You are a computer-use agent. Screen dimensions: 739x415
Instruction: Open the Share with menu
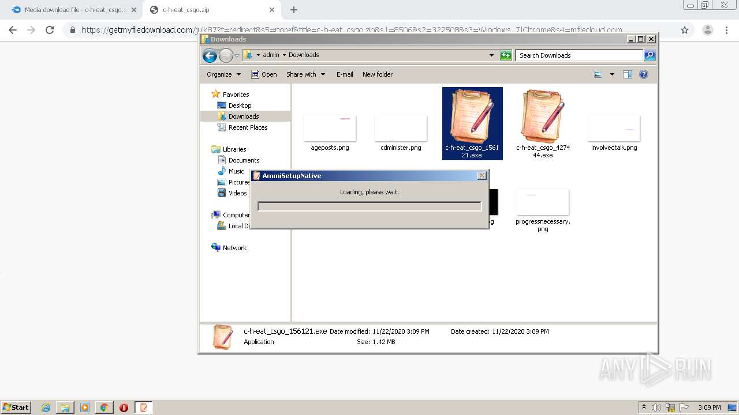305,74
